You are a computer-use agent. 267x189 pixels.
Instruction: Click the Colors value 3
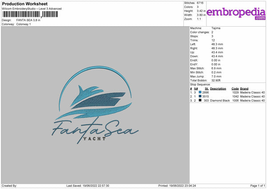(198, 7)
